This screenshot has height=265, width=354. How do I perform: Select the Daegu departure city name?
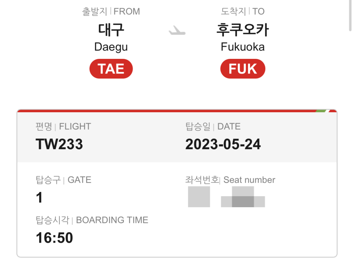click(x=111, y=47)
